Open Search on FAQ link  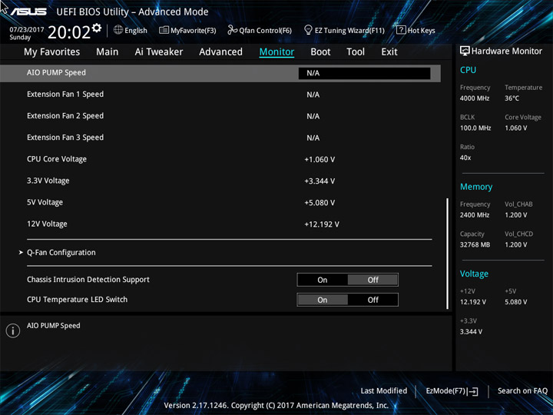[522, 391]
